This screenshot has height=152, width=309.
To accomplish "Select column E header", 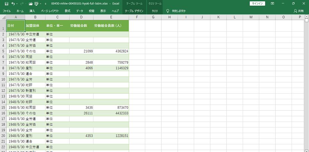I will pos(111,17).
